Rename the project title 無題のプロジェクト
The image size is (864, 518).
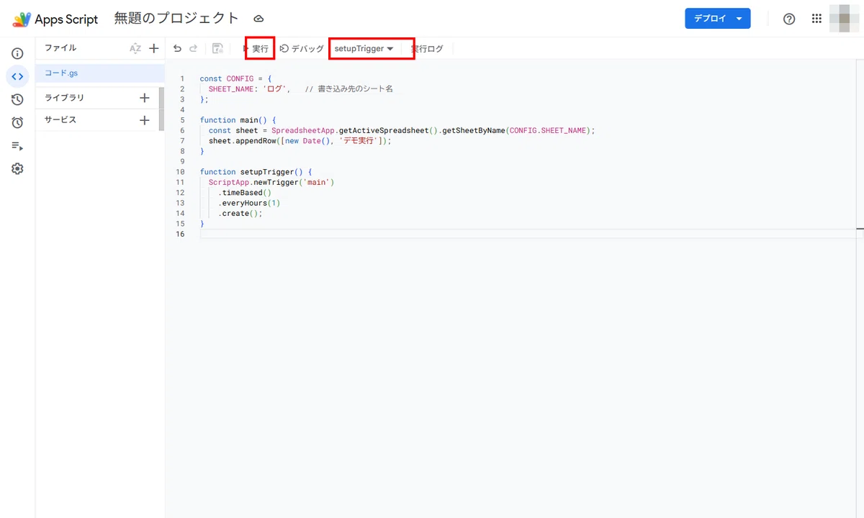[176, 19]
